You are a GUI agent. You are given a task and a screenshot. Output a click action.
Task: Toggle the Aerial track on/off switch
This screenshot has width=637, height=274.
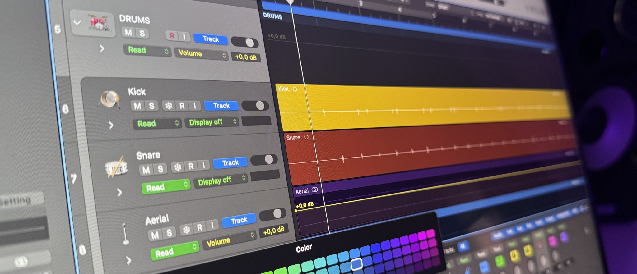point(272,214)
